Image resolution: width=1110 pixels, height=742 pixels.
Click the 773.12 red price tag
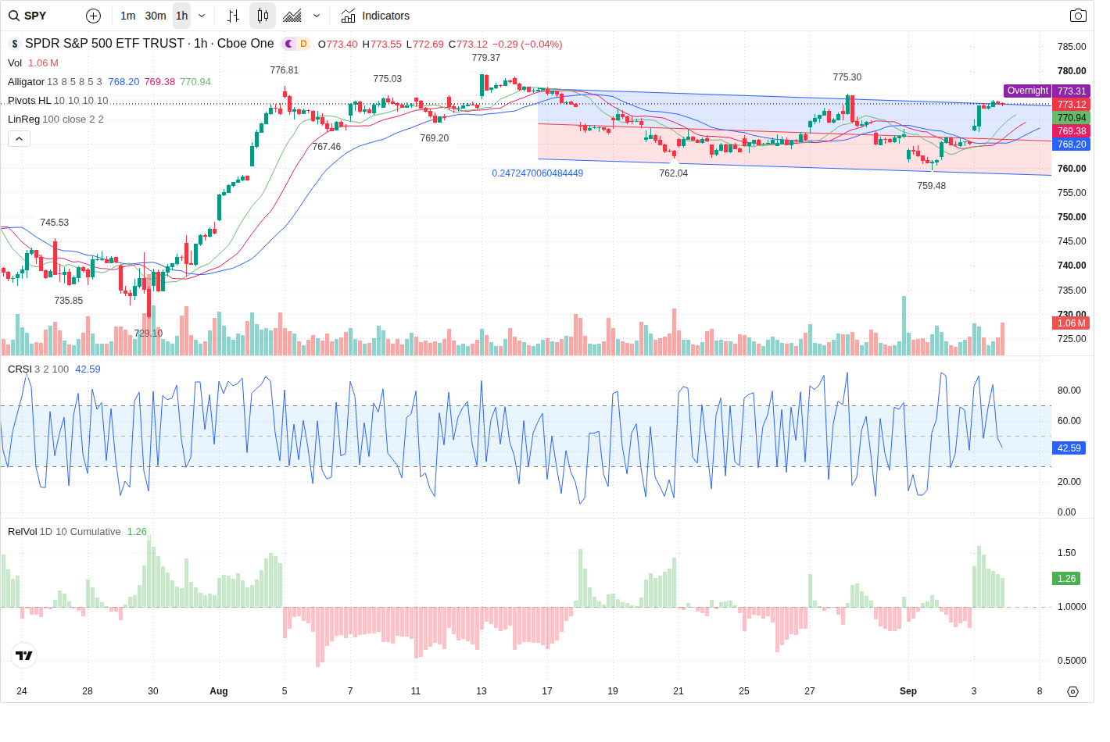[1072, 105]
